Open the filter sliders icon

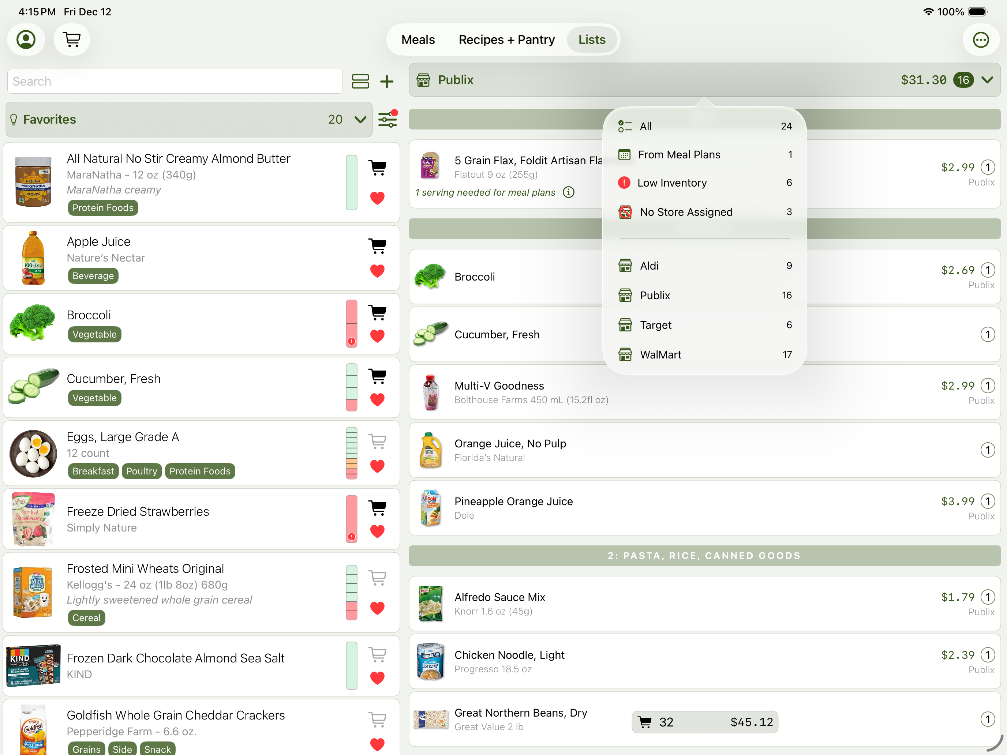[x=388, y=119]
